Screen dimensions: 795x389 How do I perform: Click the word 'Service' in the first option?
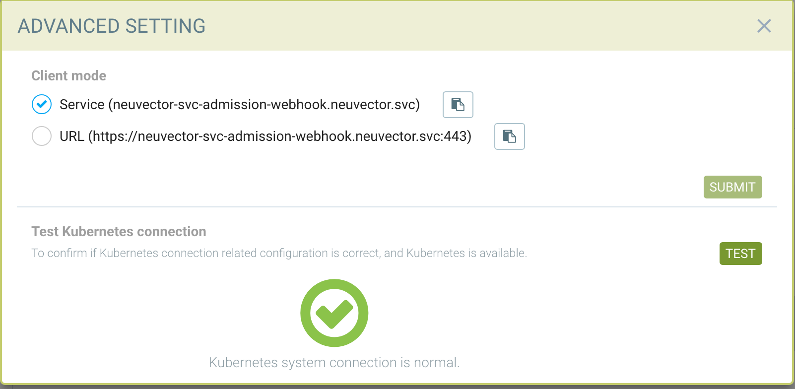point(82,105)
